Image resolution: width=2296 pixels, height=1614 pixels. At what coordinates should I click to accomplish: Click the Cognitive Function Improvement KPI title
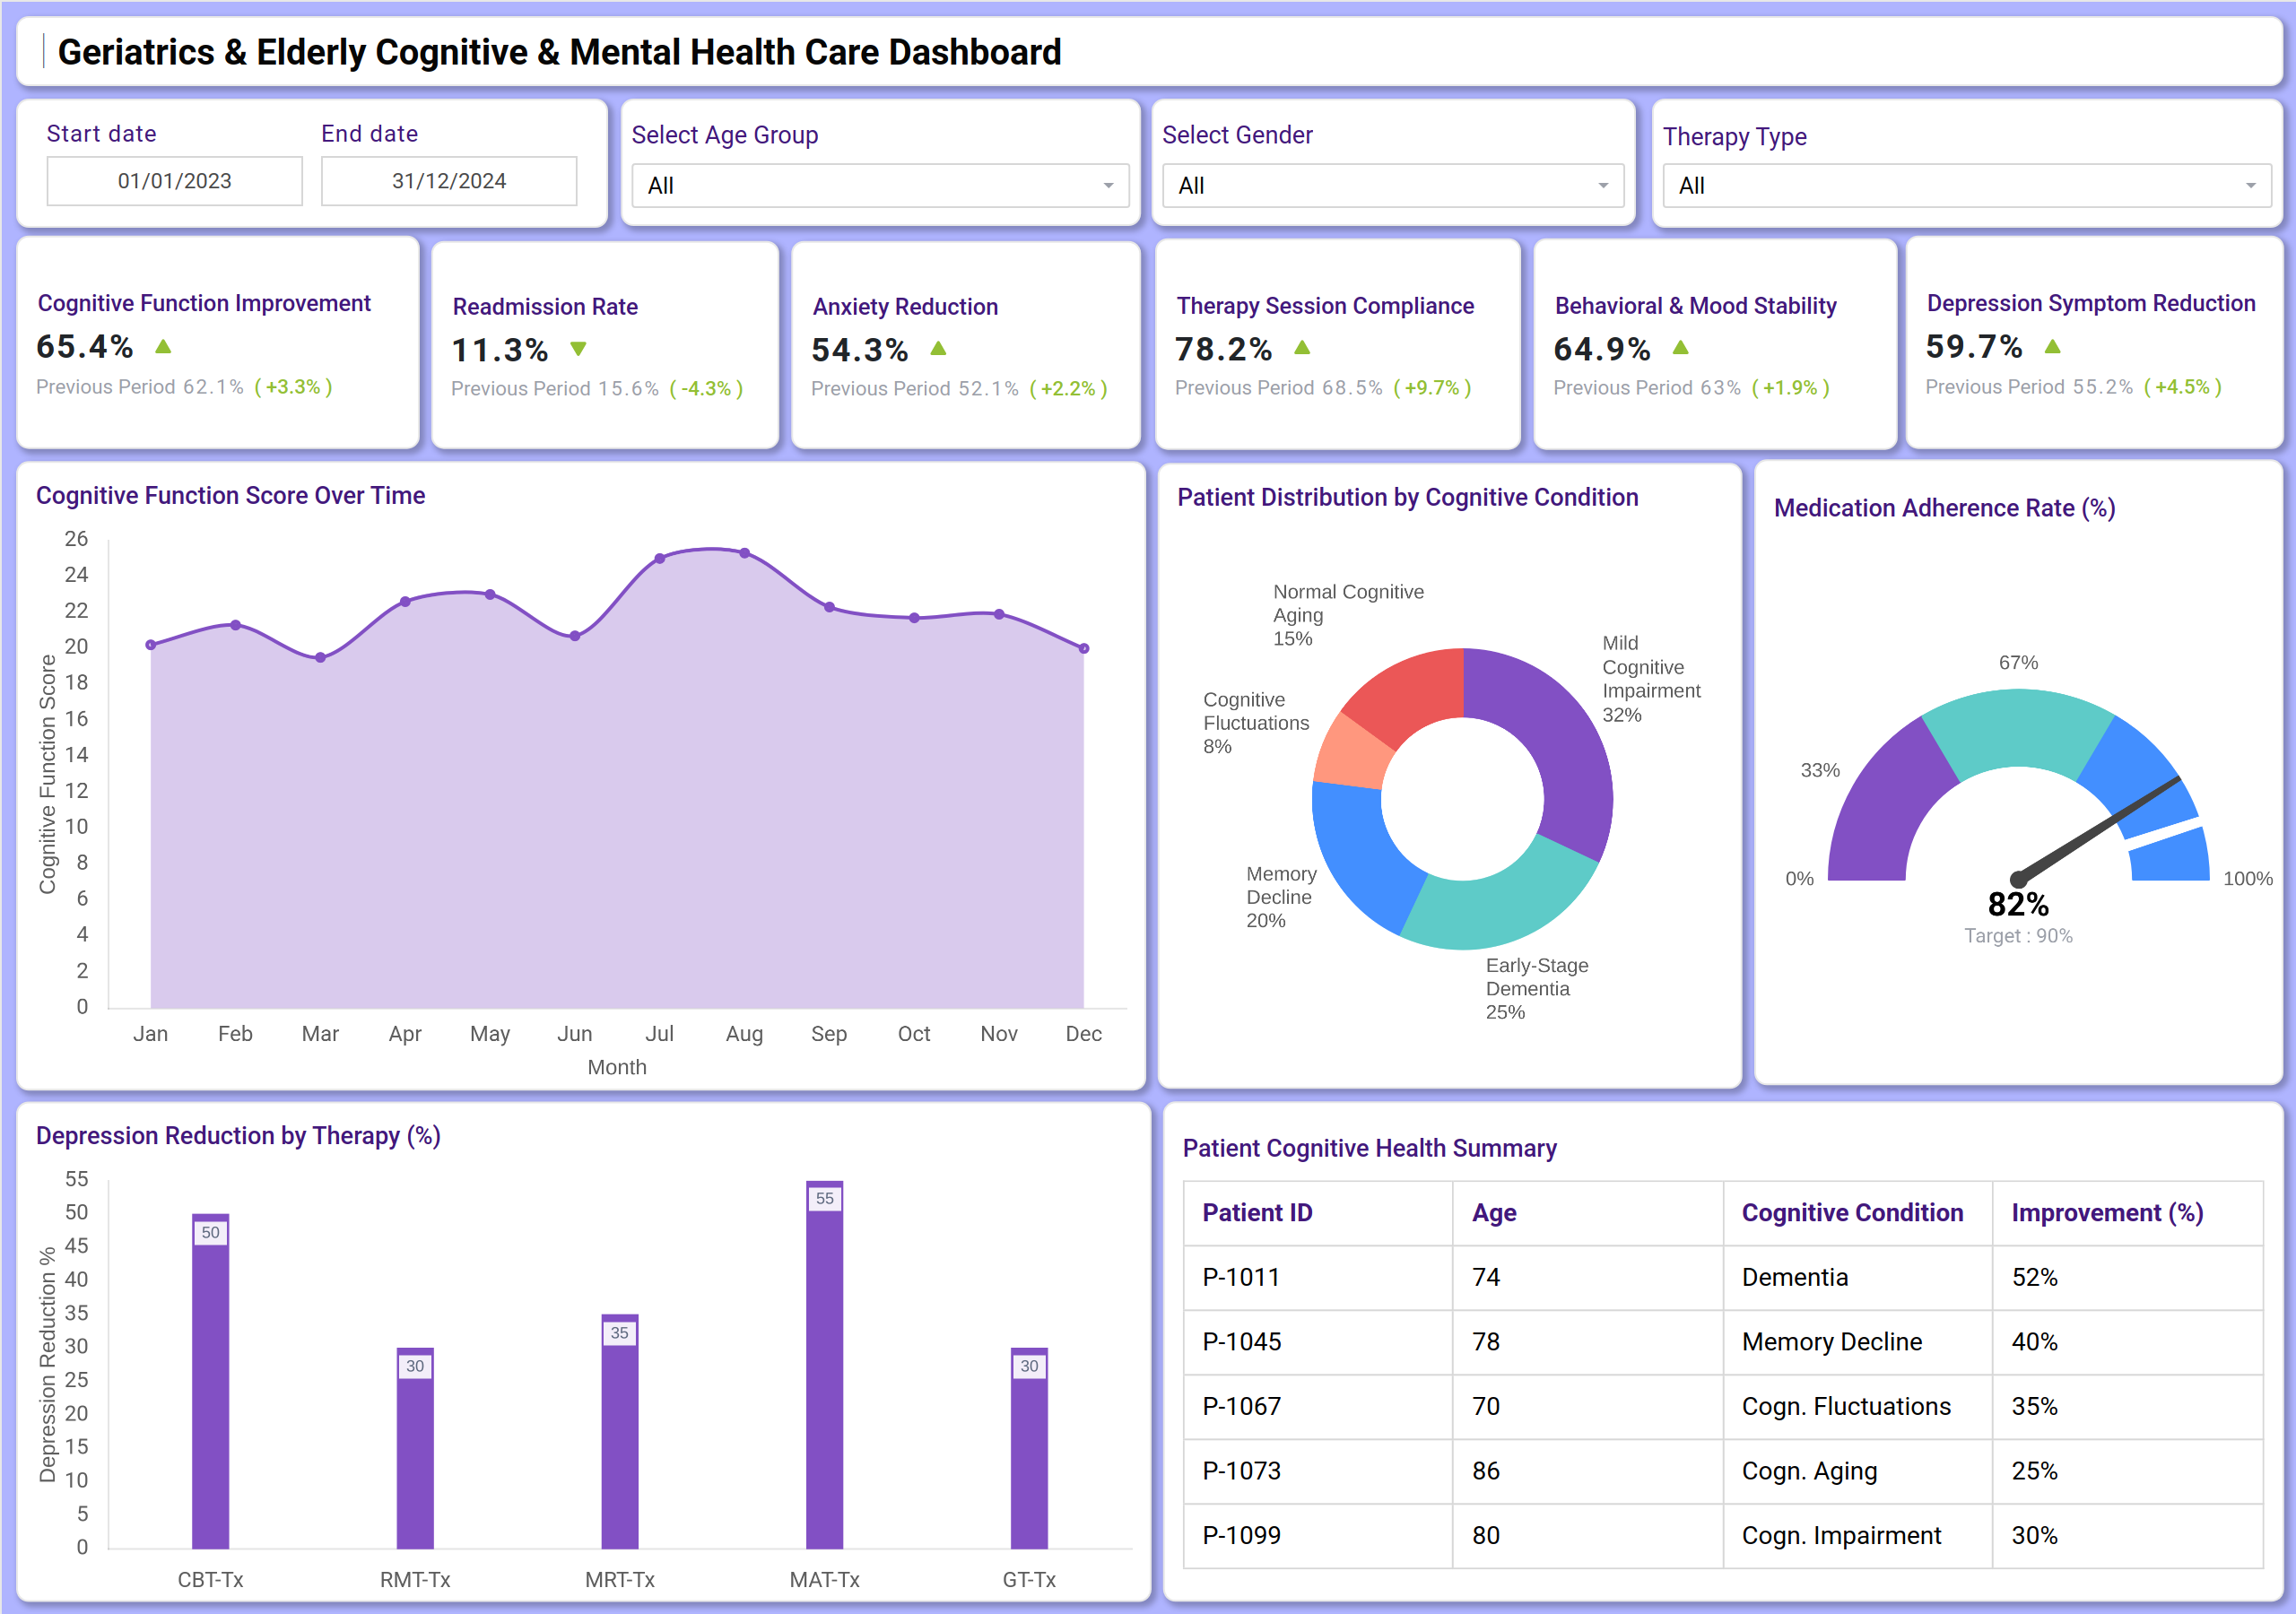[204, 303]
